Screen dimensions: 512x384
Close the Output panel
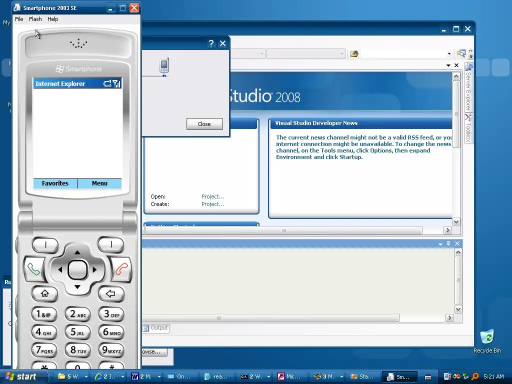pos(457,243)
